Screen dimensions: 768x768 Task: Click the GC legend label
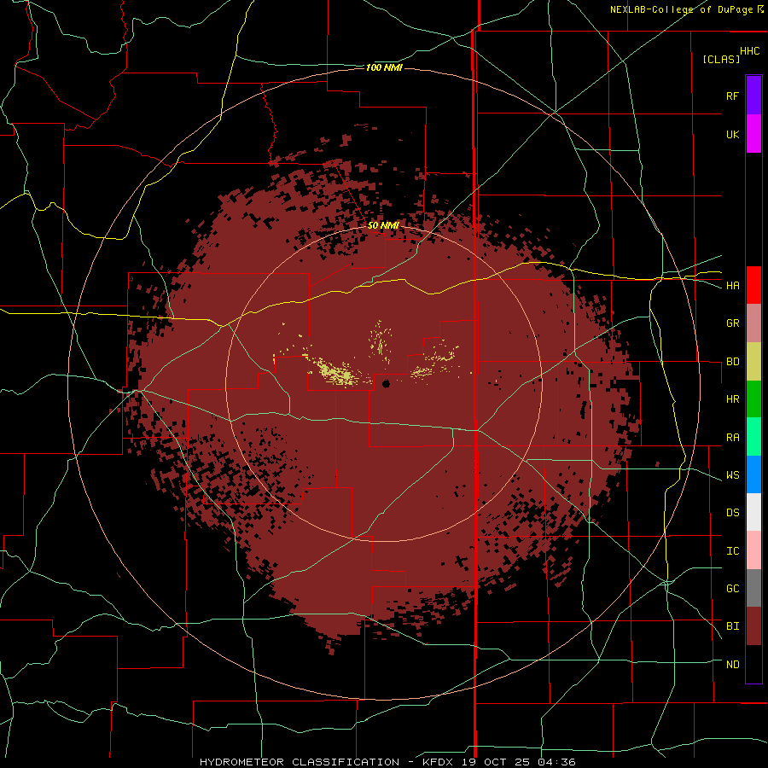pyautogui.click(x=732, y=589)
